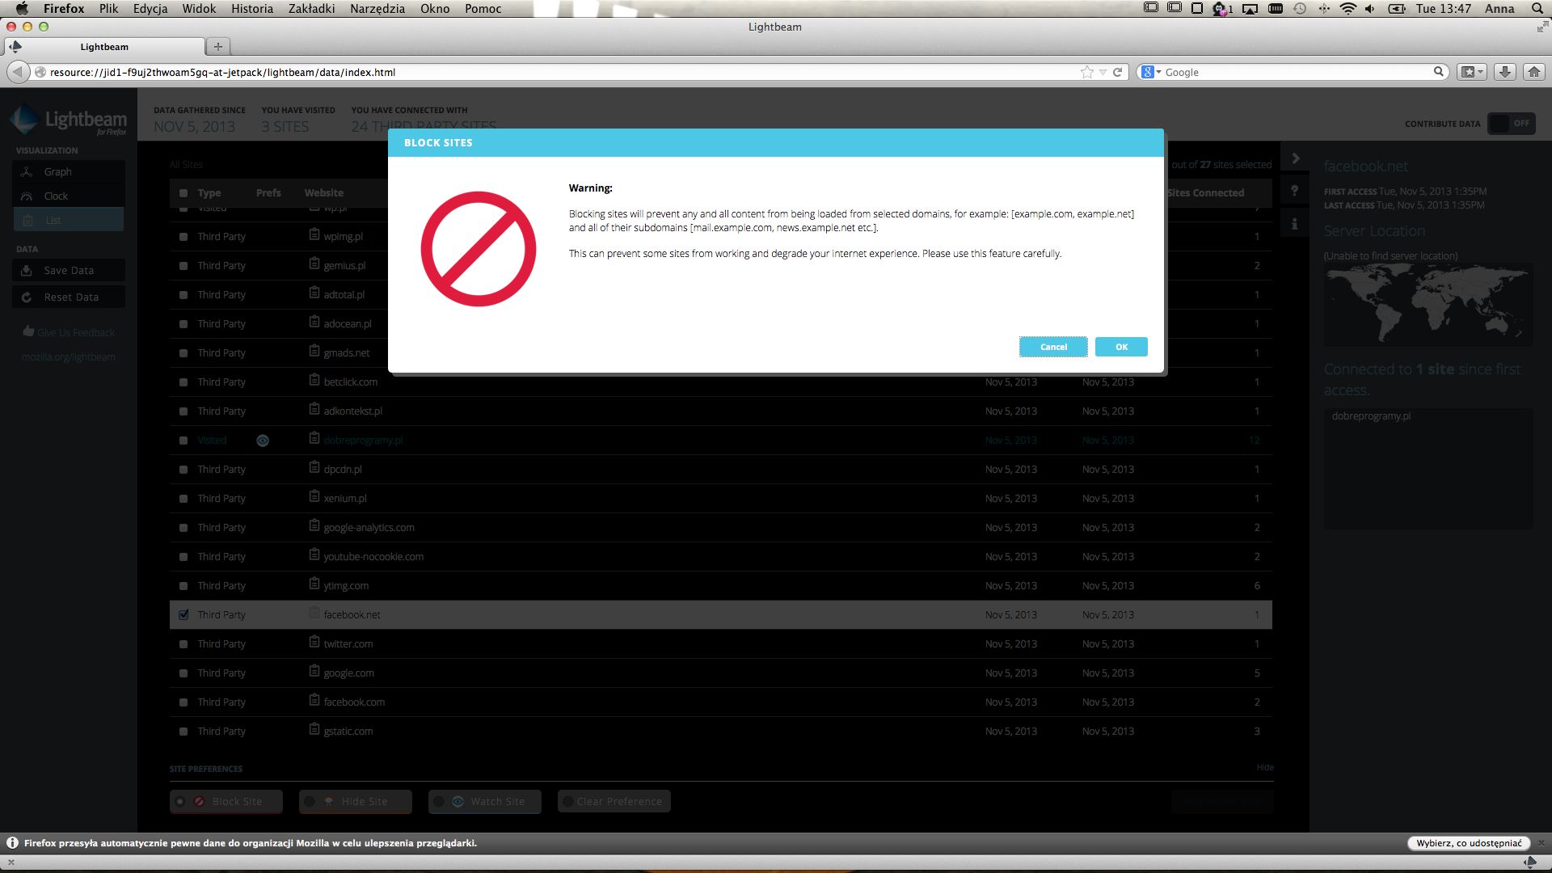This screenshot has width=1552, height=873.
Task: Click the site icon beside gstatic.com
Action: coord(314,729)
